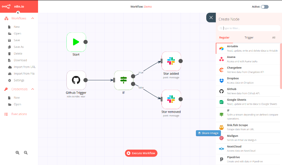Add the Google Sheets node
Viewport: 282px width, 165px height.
[x=248, y=102]
